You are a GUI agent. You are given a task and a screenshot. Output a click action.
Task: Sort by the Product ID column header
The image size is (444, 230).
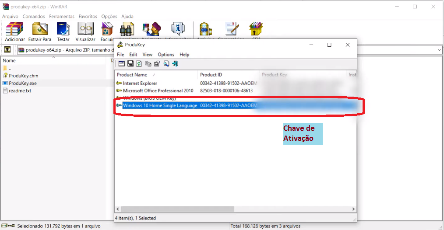click(x=228, y=75)
